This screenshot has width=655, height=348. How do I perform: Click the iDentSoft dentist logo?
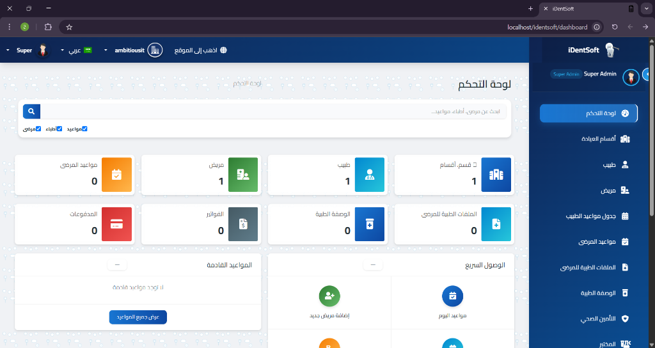(612, 50)
